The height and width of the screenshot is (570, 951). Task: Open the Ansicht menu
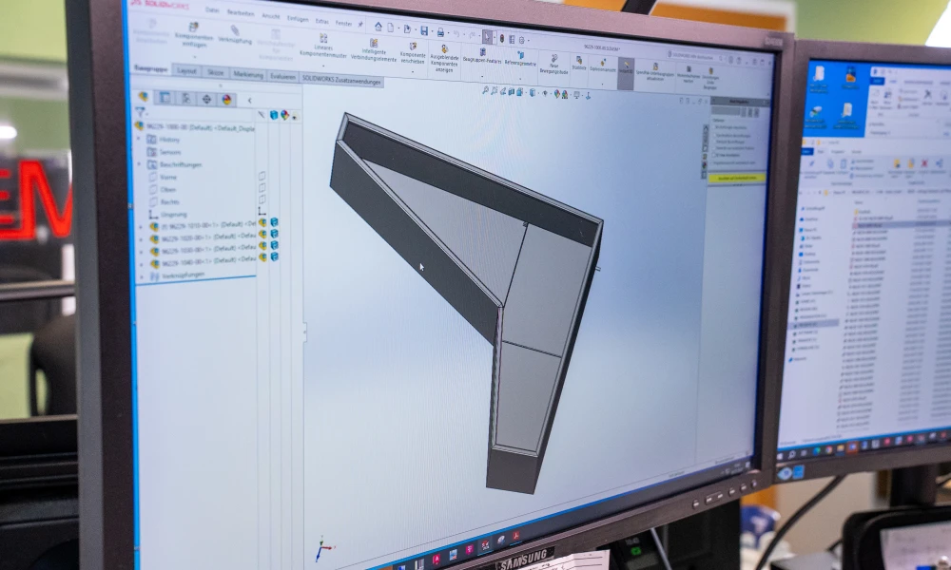tap(270, 16)
